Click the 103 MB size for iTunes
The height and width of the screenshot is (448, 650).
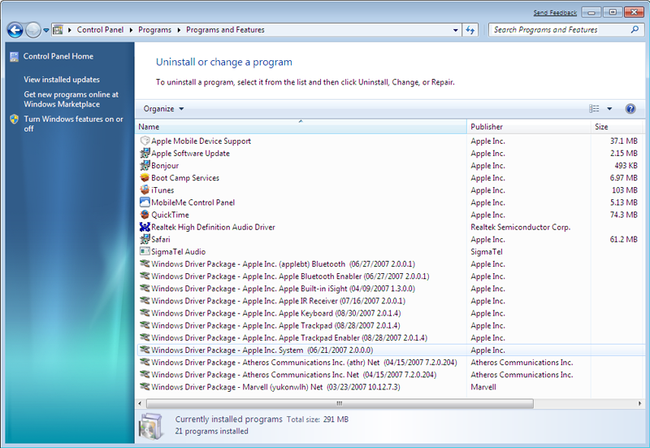click(x=624, y=190)
